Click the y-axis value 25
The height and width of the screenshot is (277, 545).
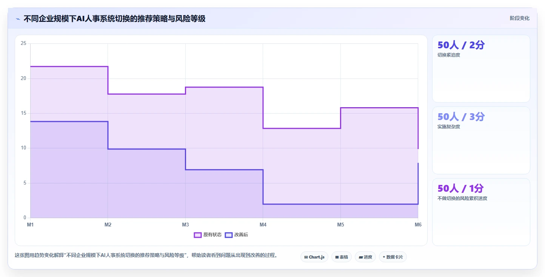[x=23, y=44]
